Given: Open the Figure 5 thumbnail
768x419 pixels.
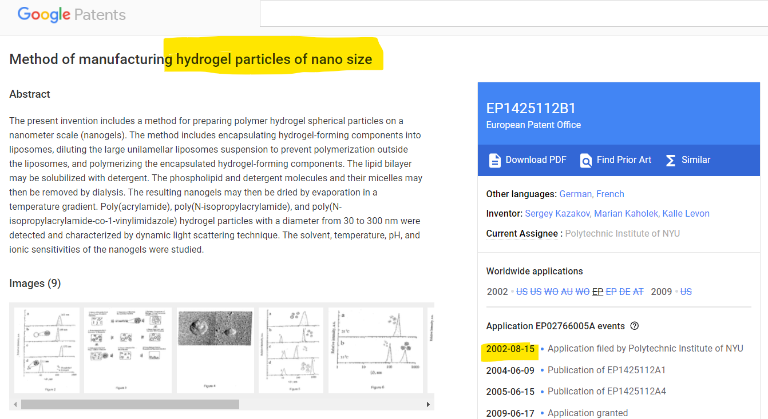Looking at the screenshot, I should coord(291,350).
